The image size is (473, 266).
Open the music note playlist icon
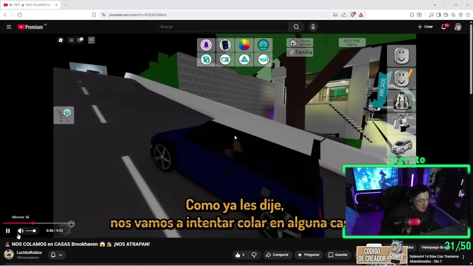[x=431, y=15]
